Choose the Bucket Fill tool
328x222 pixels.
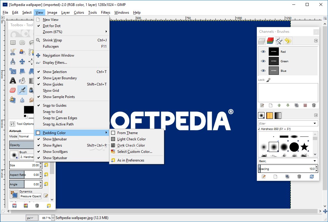point(22,80)
